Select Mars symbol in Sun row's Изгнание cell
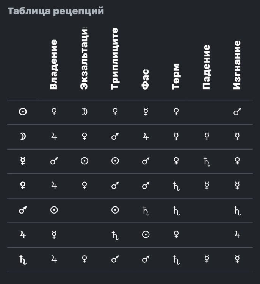 pos(237,112)
